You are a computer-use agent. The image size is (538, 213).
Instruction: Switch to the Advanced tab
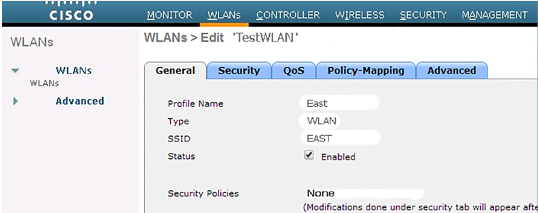point(452,71)
